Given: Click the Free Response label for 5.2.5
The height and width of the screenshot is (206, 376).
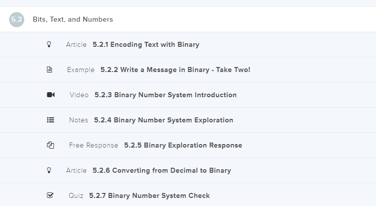Looking at the screenshot, I should tap(93, 145).
